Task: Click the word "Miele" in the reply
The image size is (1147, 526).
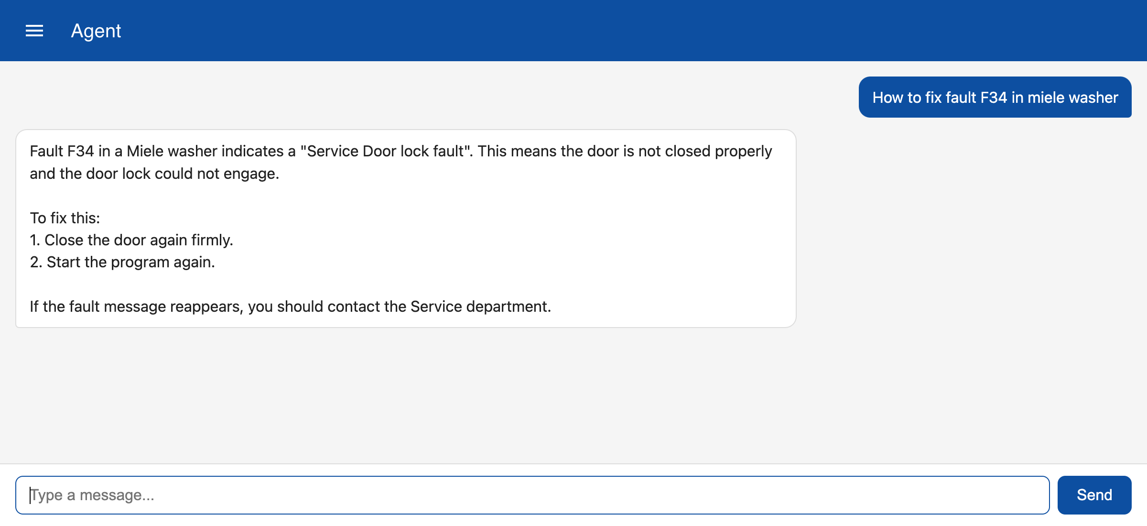Action: point(145,151)
